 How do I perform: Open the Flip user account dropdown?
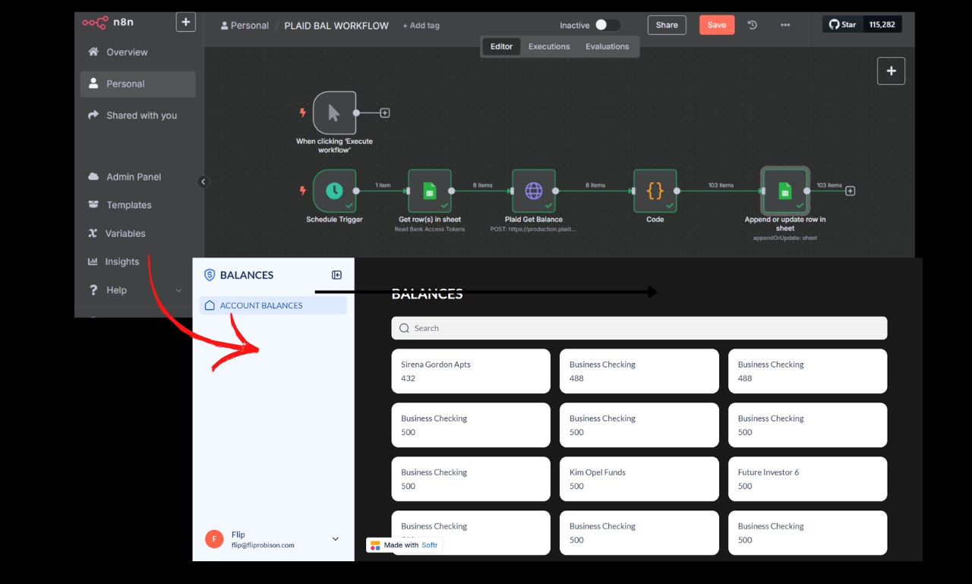[x=336, y=539]
